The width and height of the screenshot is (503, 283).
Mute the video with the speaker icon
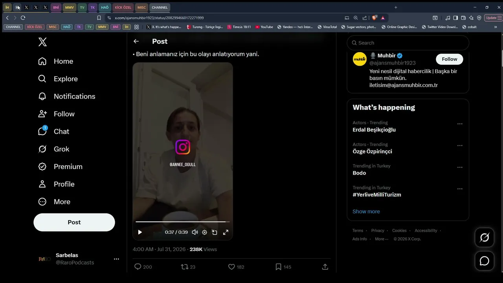[x=195, y=232]
